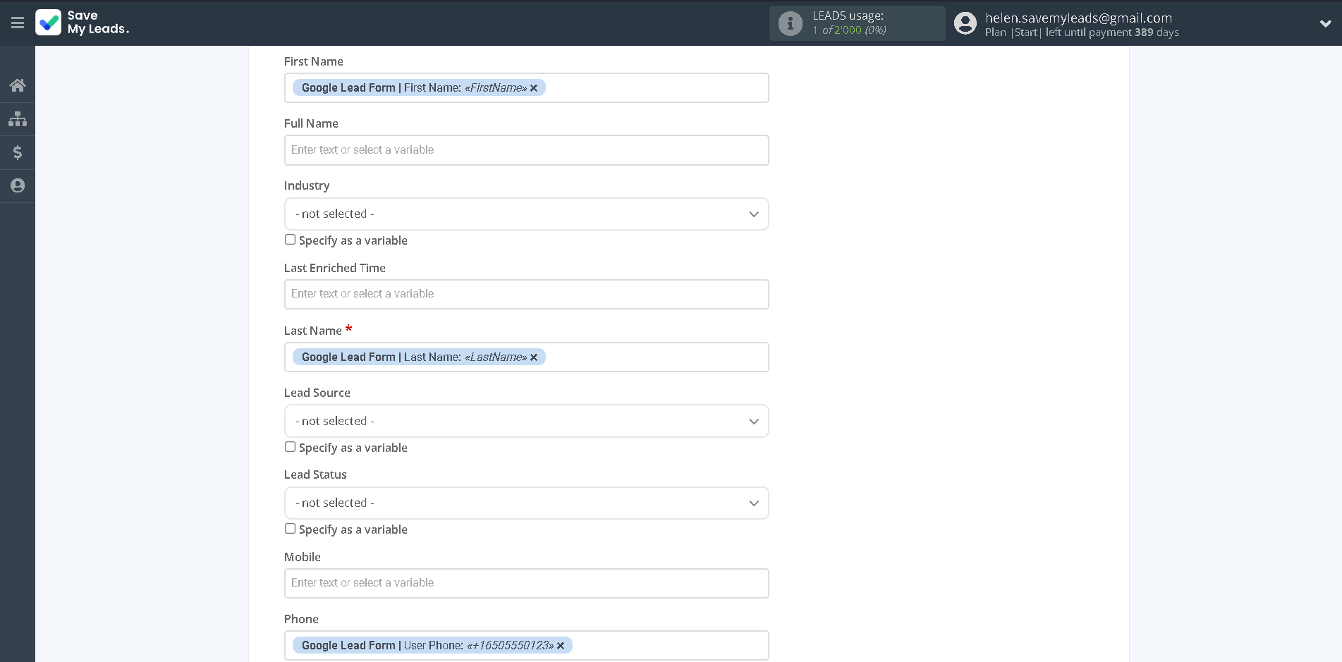
Task: Click the Last Name variable chip
Action: (419, 357)
